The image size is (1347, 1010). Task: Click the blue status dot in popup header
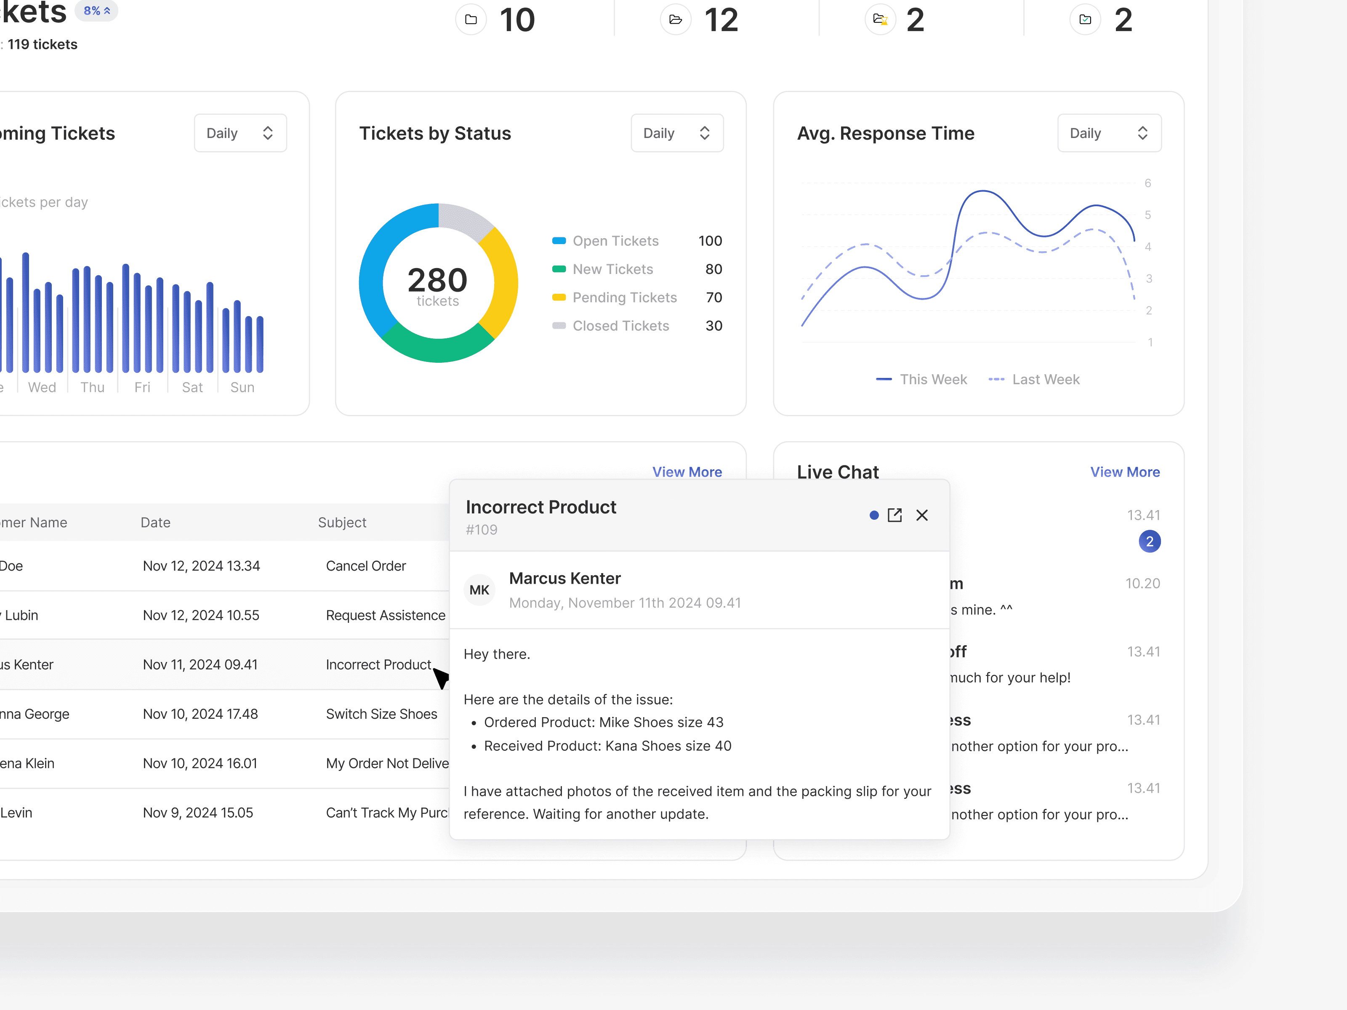pyautogui.click(x=874, y=515)
